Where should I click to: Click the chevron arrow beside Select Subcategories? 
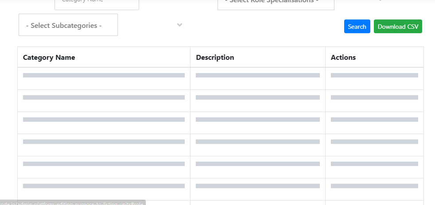click(x=179, y=25)
